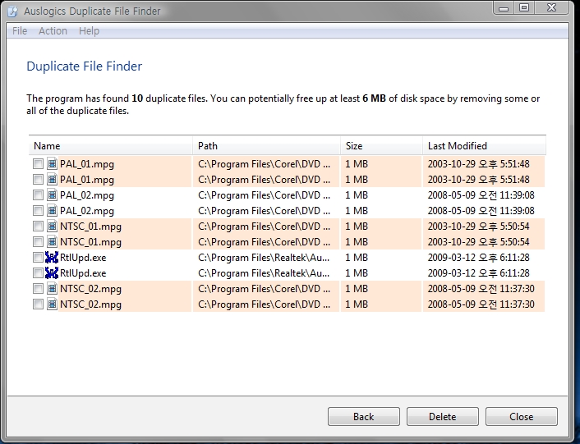This screenshot has height=444, width=580.
Task: Sort by the Path column header
Action: (266, 146)
